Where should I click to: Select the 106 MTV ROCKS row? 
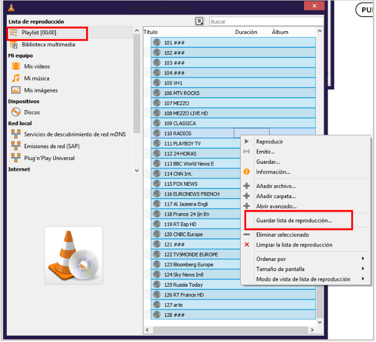tap(233, 93)
